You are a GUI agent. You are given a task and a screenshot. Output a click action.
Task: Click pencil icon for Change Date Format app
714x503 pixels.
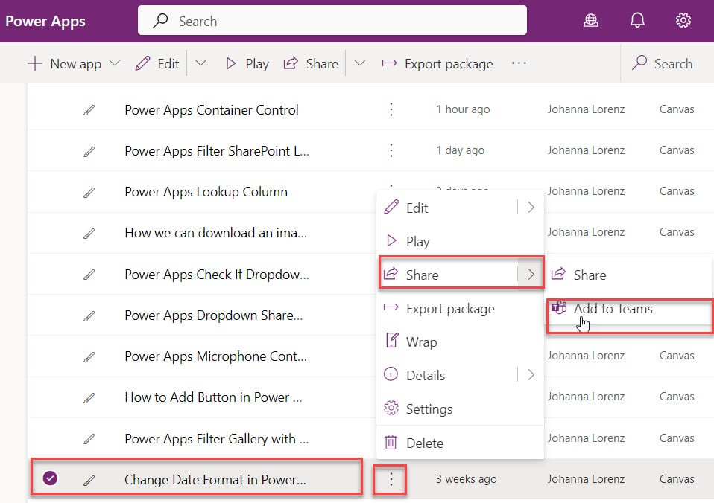click(x=89, y=480)
